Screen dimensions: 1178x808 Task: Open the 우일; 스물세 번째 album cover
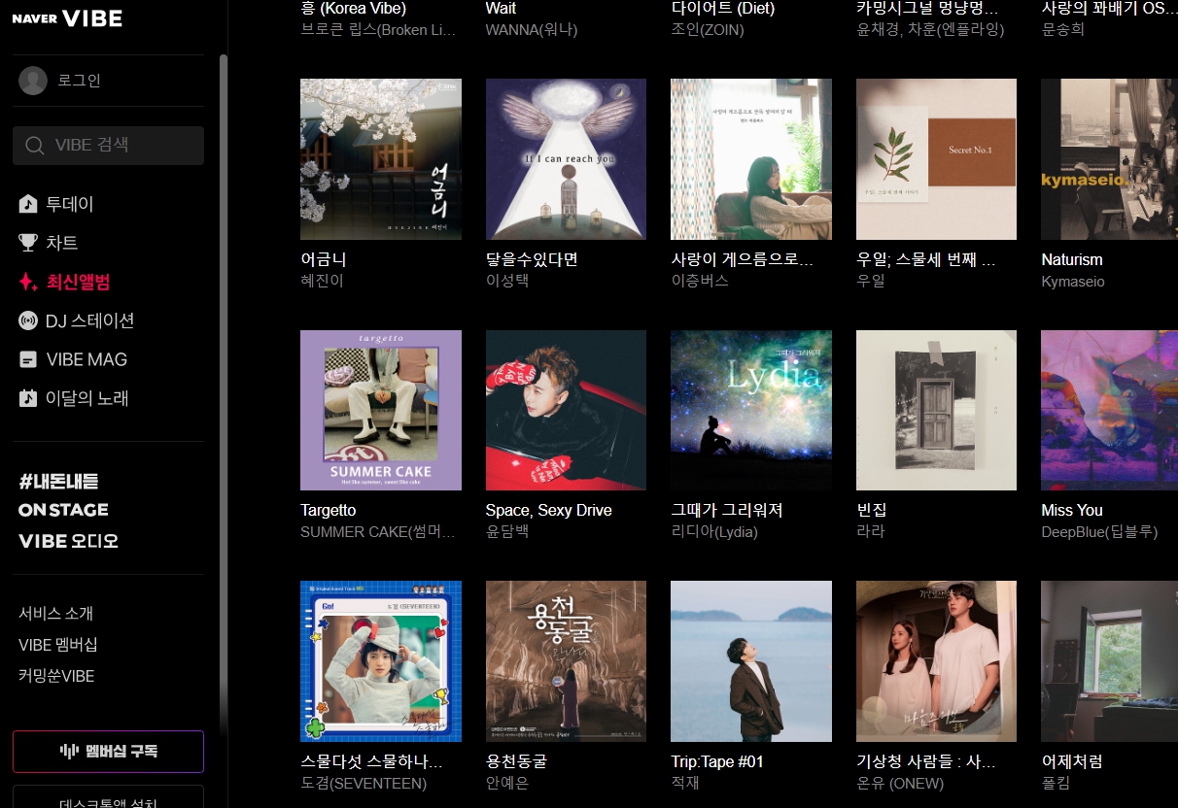coord(936,159)
